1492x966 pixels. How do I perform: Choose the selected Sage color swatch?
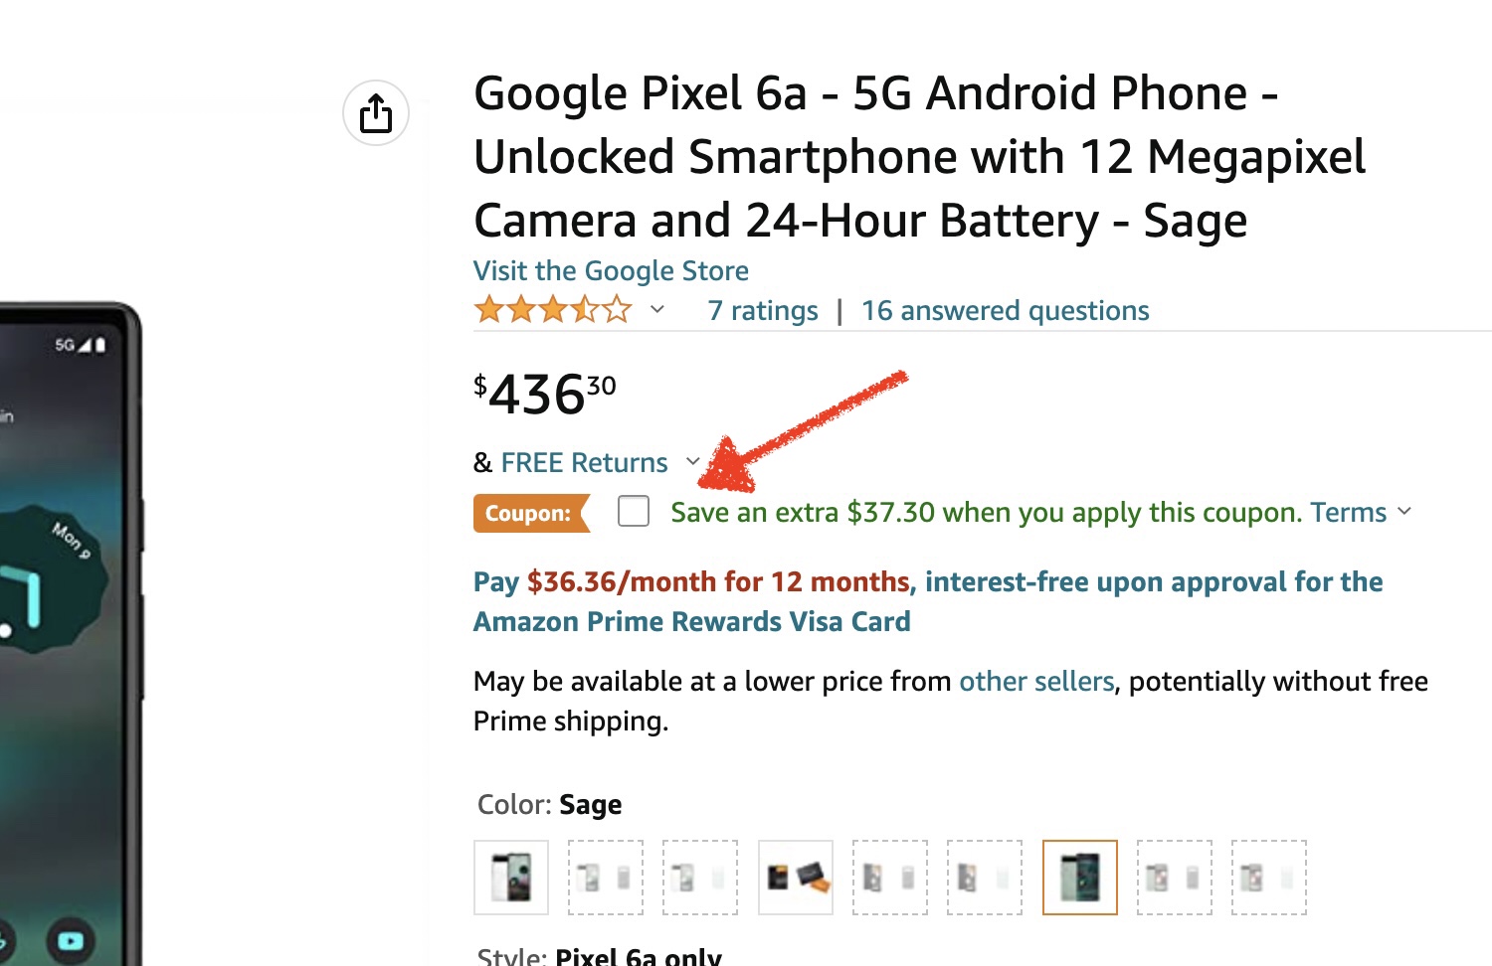1079,878
